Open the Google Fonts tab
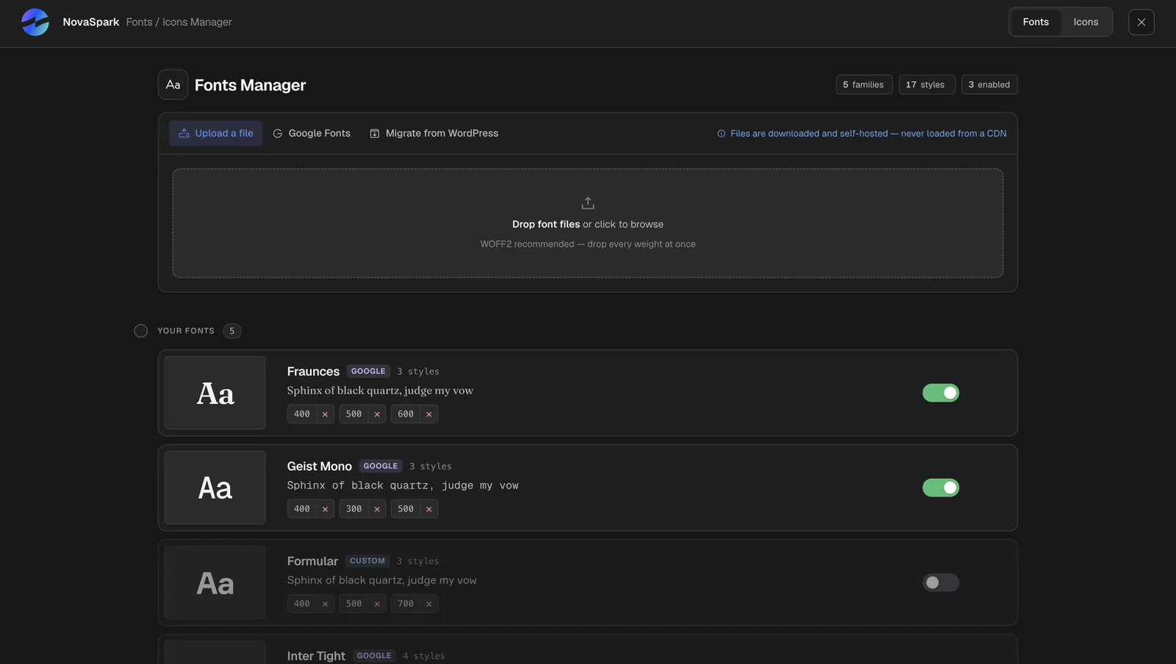The image size is (1176, 664). click(x=312, y=134)
